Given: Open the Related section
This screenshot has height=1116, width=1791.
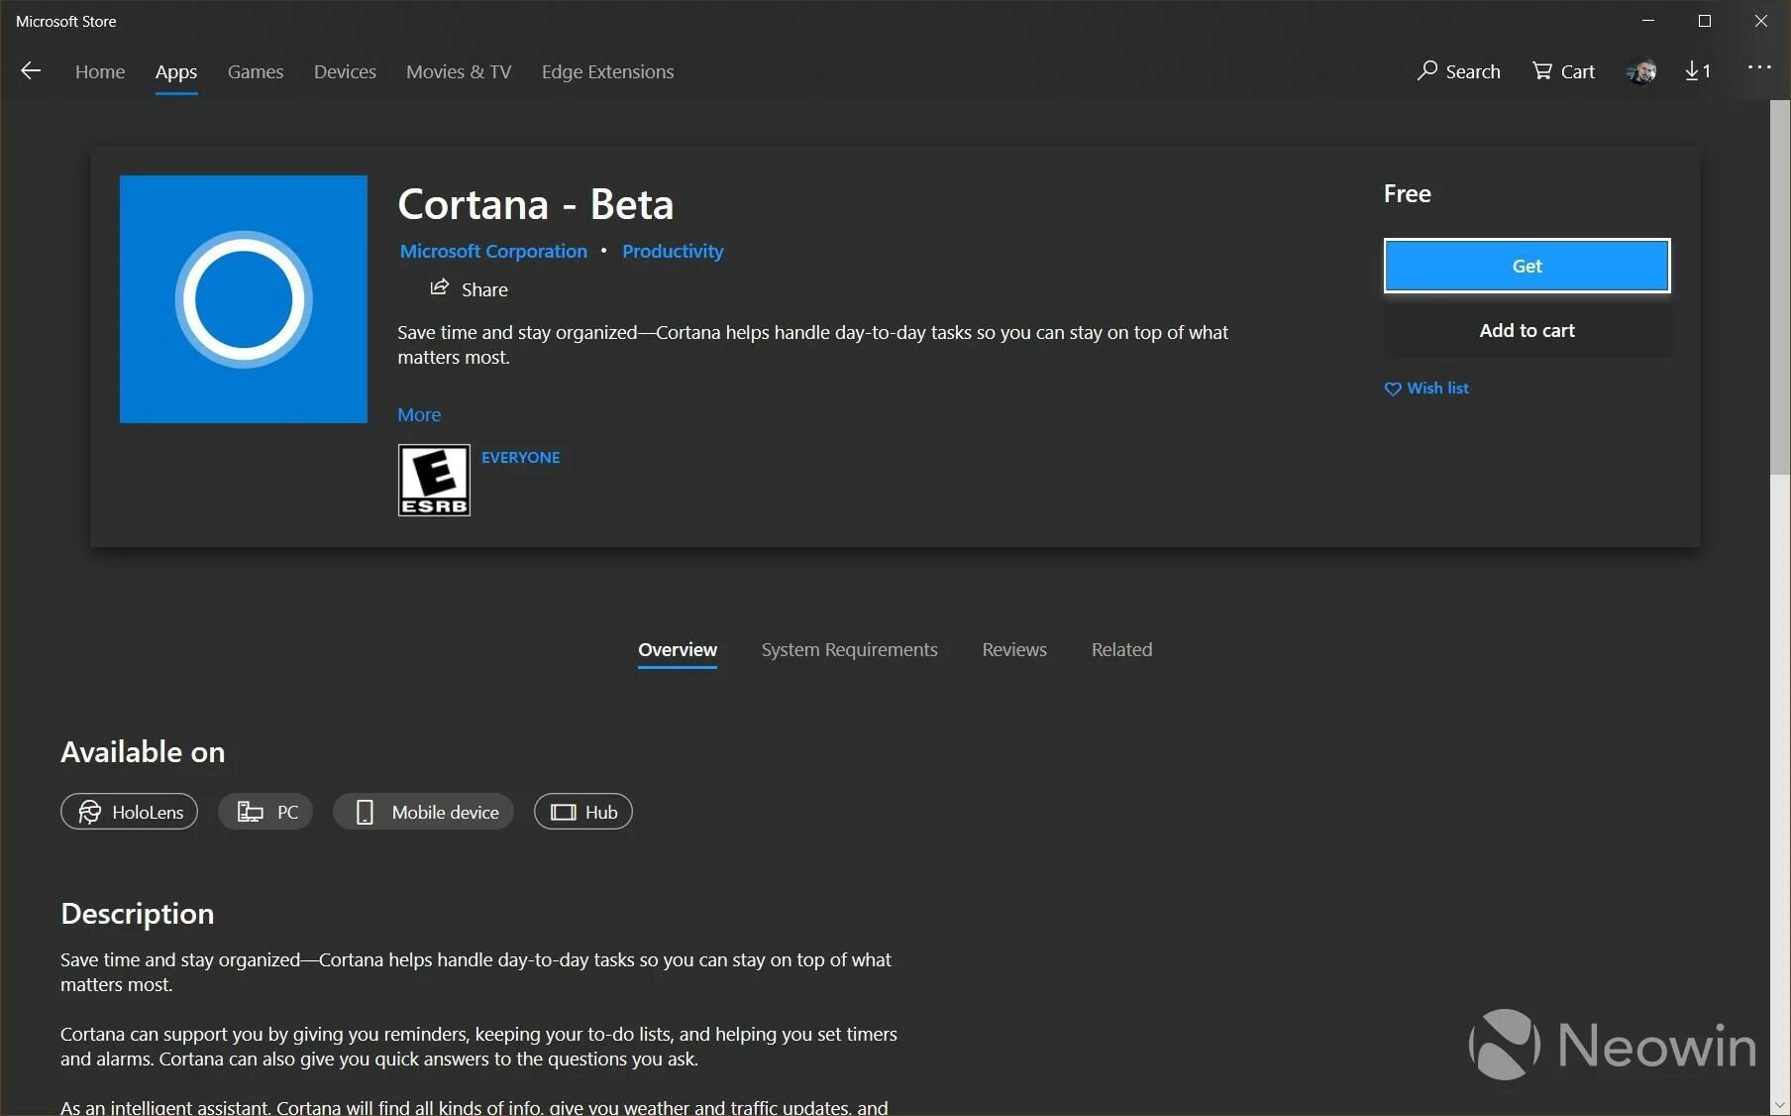Looking at the screenshot, I should [x=1121, y=650].
